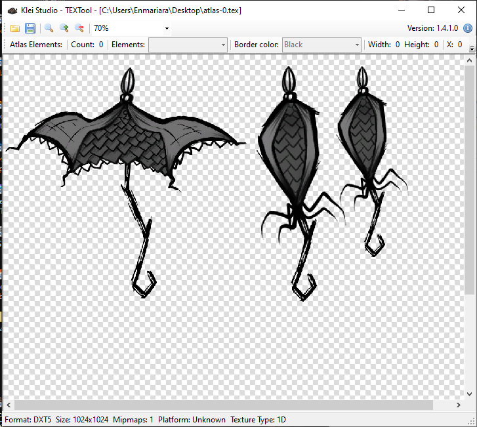Open the info icon beside Version 1.4.1.0
This screenshot has height=427, width=477.
coord(467,28)
